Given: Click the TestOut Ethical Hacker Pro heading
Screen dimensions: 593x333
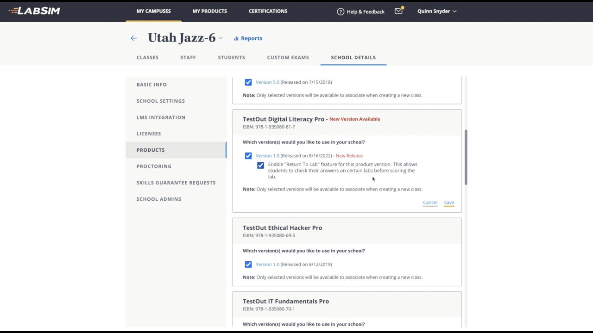Looking at the screenshot, I should 282,228.
